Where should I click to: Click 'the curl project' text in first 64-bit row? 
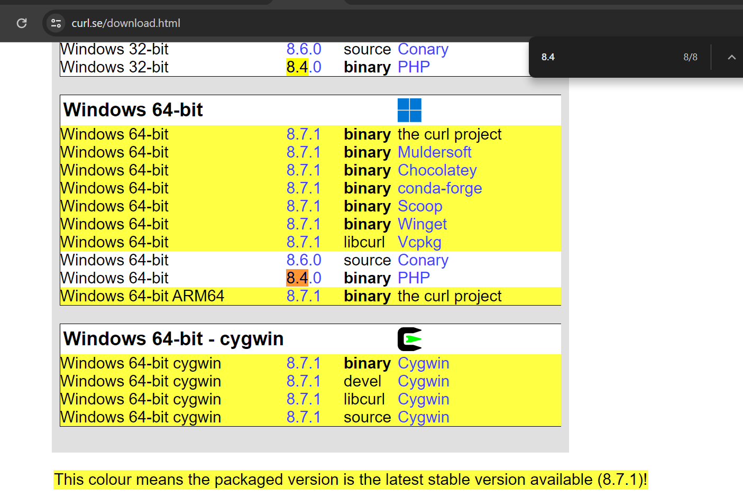450,134
